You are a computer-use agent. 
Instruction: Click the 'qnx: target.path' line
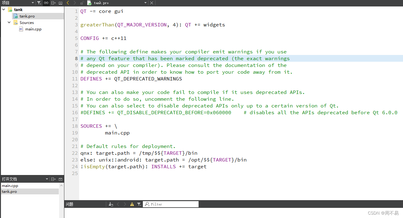coord(139,153)
